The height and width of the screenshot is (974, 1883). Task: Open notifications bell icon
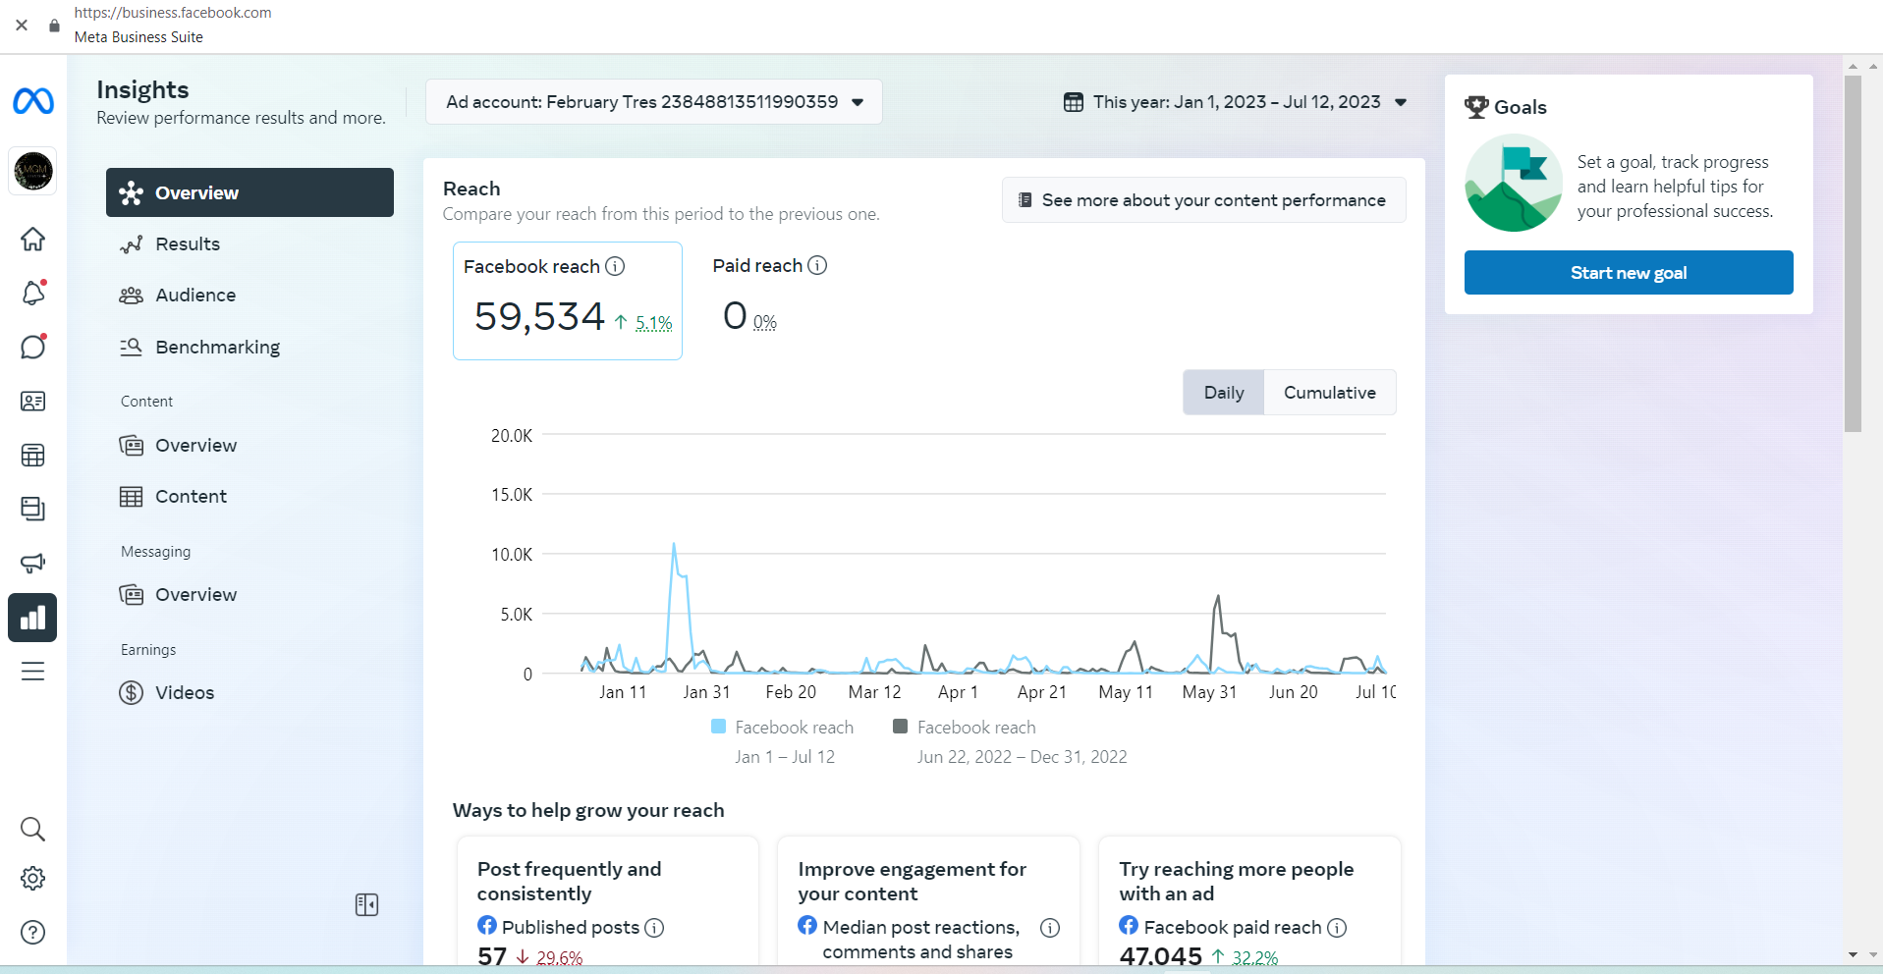(32, 293)
